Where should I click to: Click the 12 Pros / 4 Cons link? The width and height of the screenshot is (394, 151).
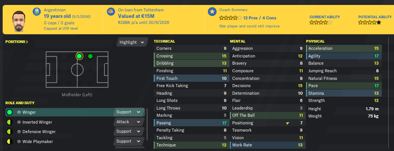pyautogui.click(x=260, y=18)
